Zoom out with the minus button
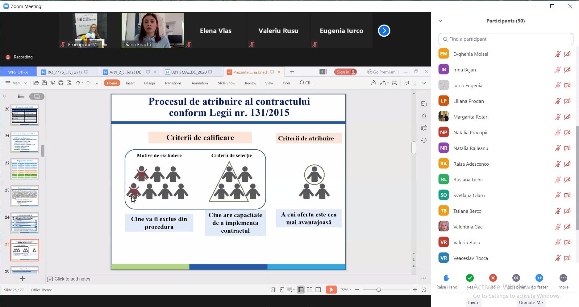The height and width of the screenshot is (307, 579). tap(357, 290)
